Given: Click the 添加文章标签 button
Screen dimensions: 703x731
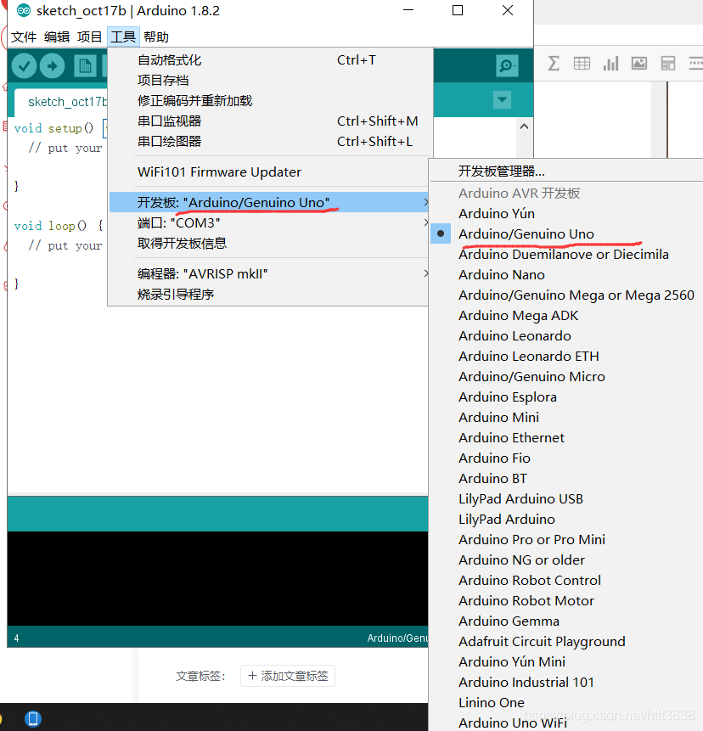Looking at the screenshot, I should (x=288, y=676).
